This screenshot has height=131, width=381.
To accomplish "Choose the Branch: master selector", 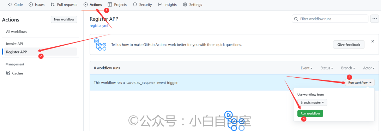I will [312, 103].
